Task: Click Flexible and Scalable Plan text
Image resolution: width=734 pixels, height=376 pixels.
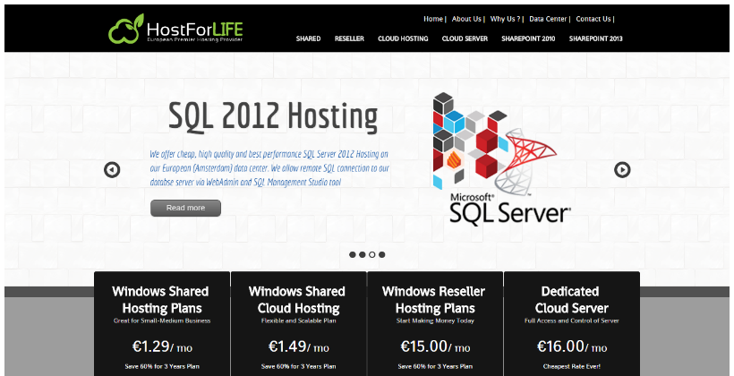Action: point(299,321)
